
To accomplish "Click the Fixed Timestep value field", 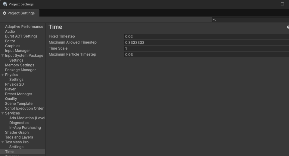I will tap(207, 36).
